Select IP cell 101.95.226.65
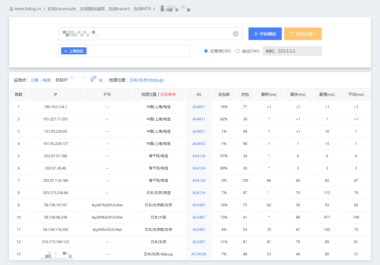 pyautogui.click(x=56, y=131)
